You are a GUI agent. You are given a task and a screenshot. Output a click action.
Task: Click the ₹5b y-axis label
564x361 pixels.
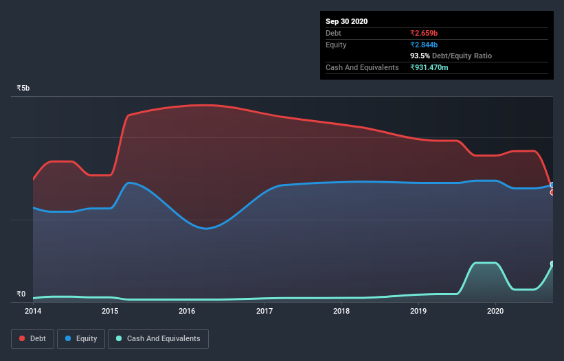click(23, 88)
